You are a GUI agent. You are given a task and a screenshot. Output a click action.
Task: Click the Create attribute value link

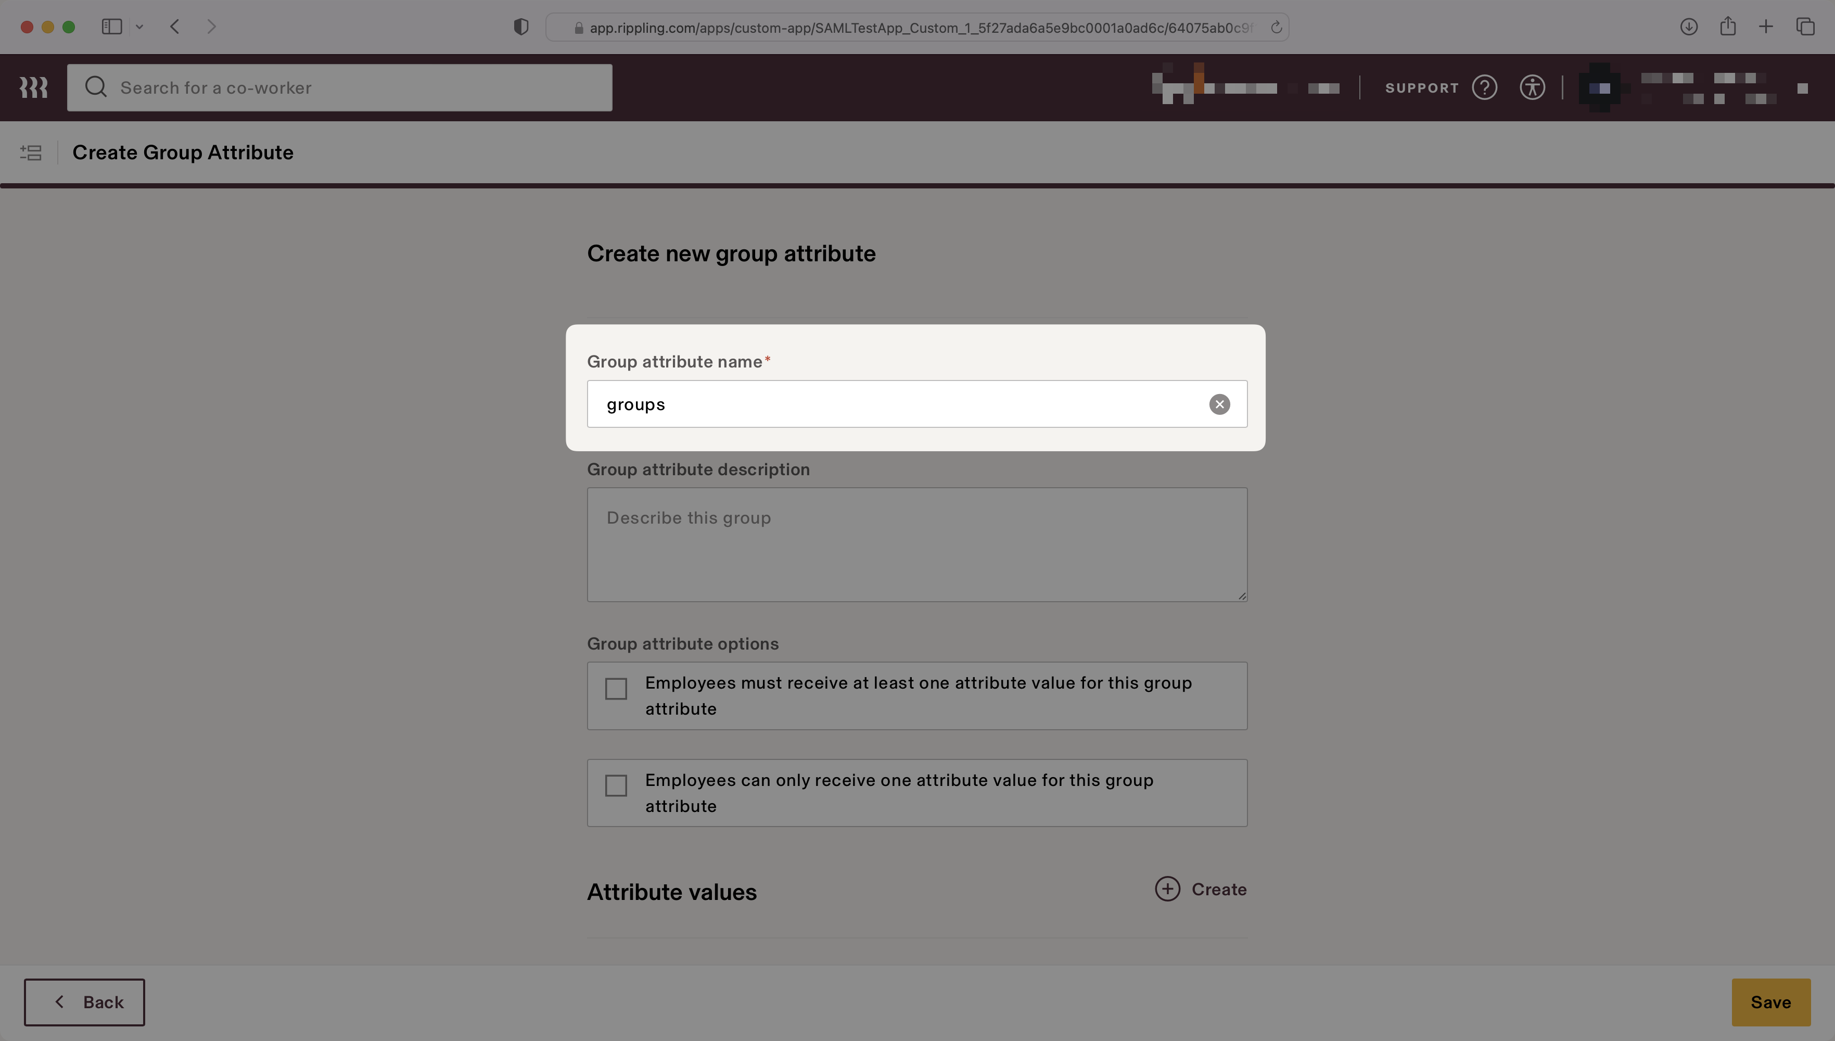point(1219,890)
